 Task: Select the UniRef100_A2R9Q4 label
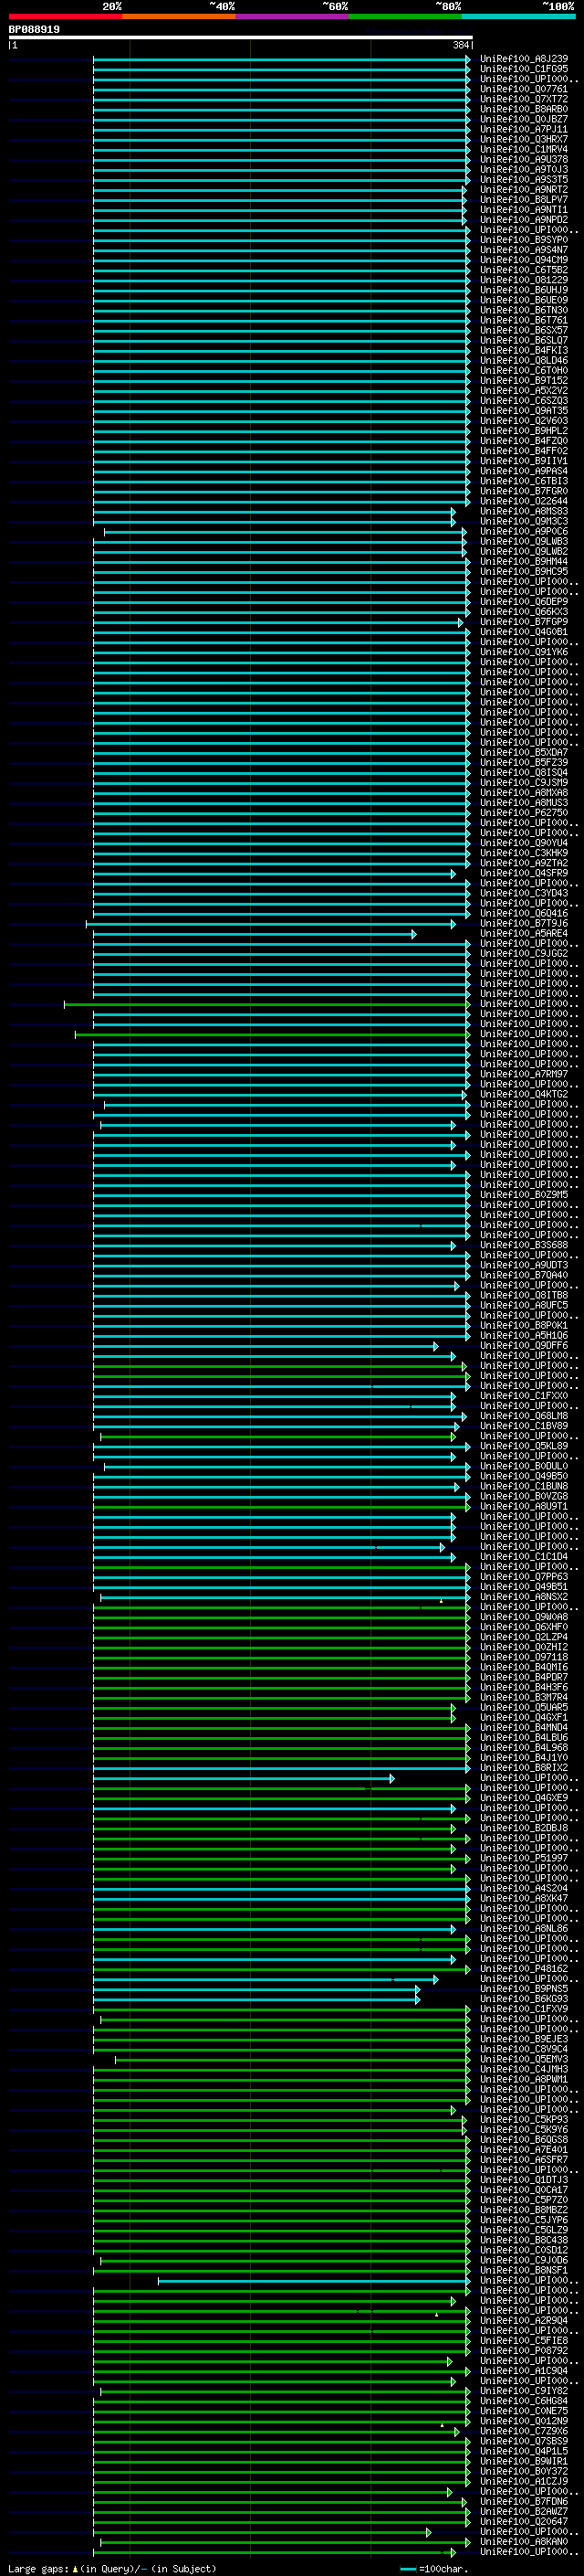tap(524, 2321)
